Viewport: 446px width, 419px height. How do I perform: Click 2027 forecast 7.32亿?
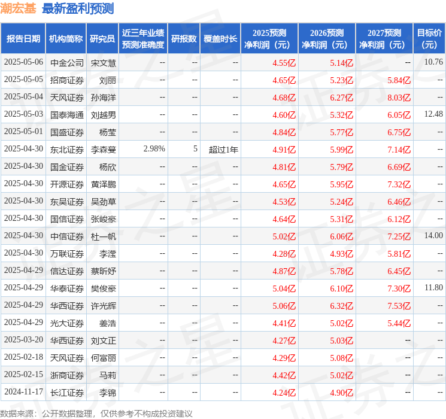click(399, 184)
